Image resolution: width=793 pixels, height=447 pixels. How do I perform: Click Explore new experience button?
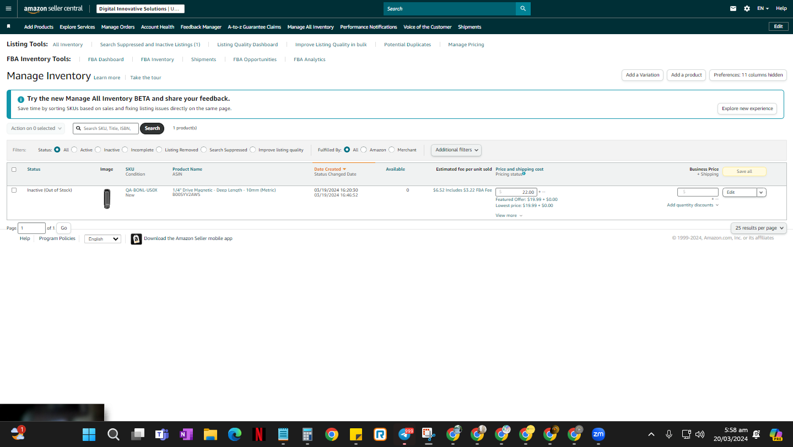pyautogui.click(x=747, y=108)
